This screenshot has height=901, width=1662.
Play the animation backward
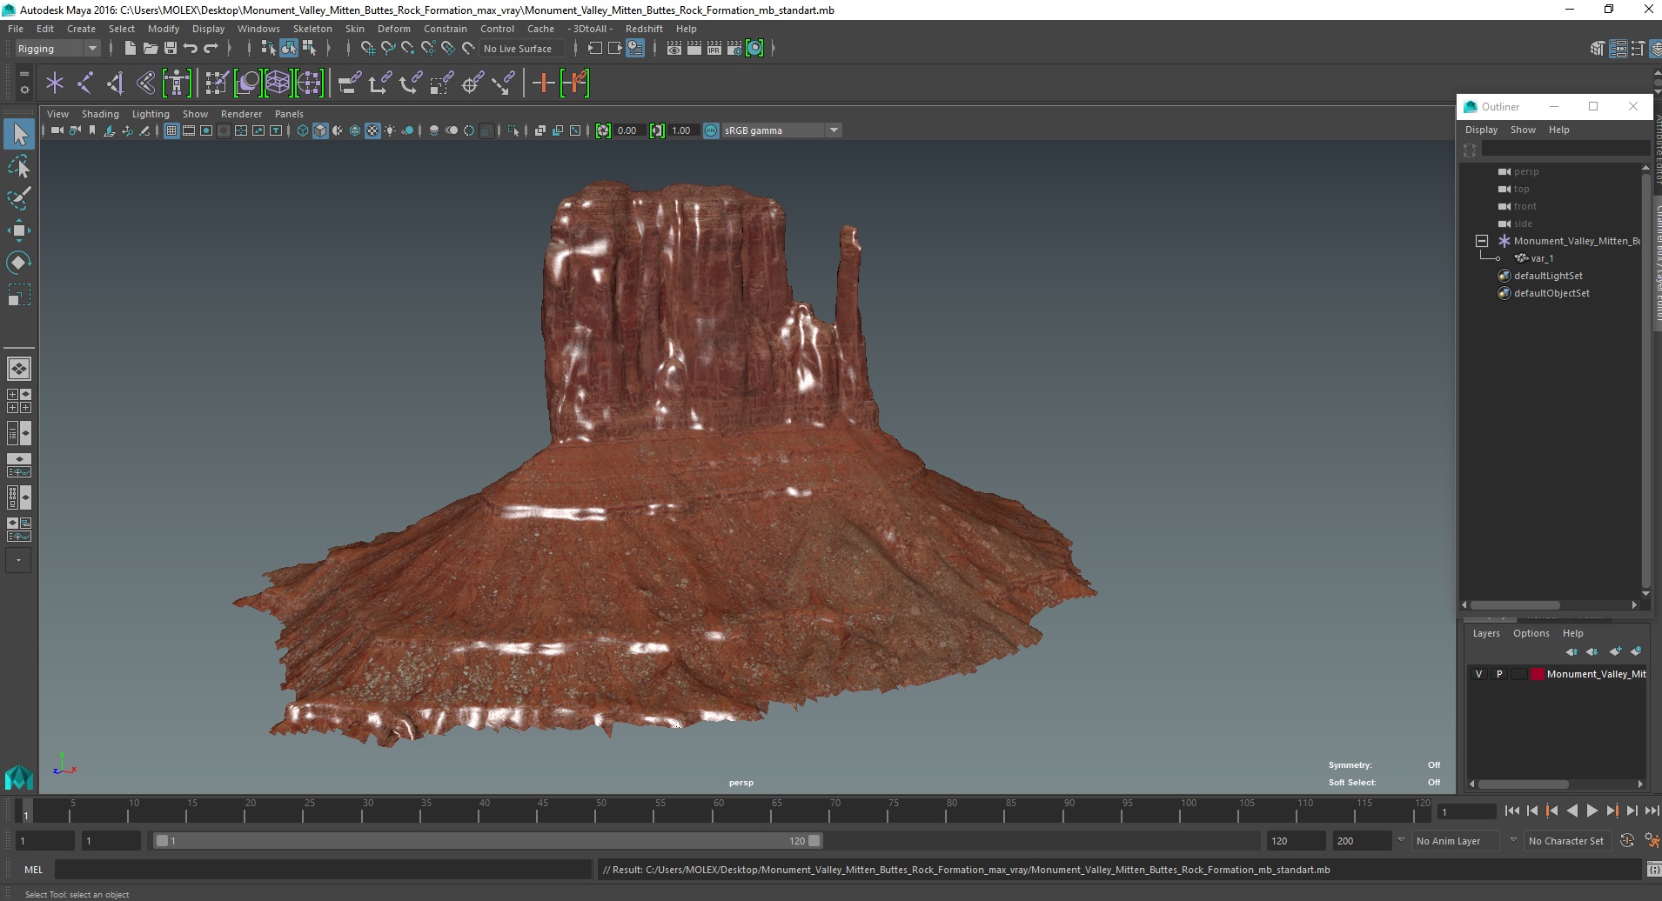pyautogui.click(x=1572, y=811)
